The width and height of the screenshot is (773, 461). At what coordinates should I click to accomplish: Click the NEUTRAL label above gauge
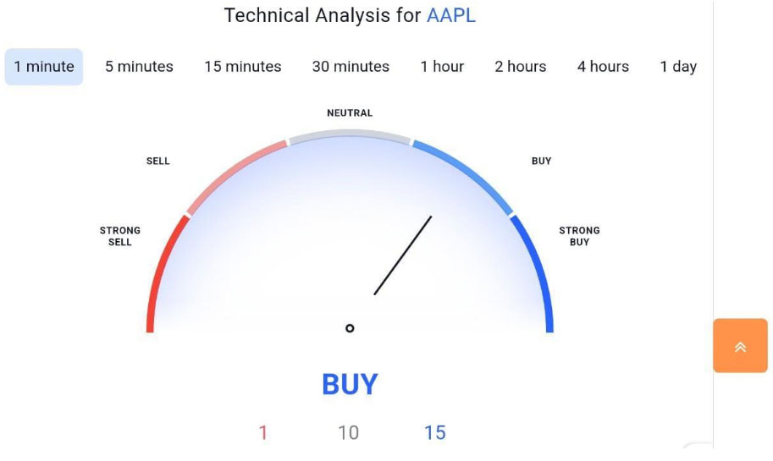point(350,113)
